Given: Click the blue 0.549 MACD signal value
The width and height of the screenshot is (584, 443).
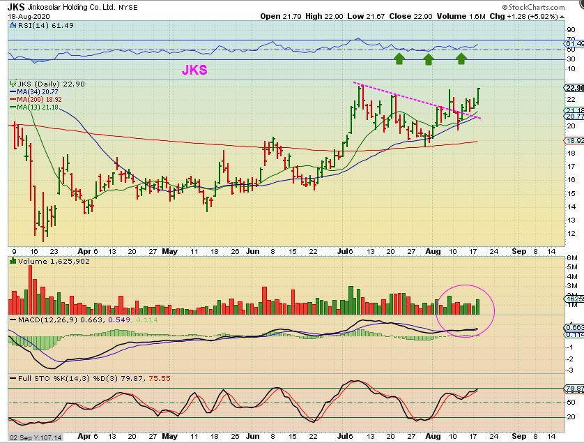Looking at the screenshot, I should coord(118,320).
